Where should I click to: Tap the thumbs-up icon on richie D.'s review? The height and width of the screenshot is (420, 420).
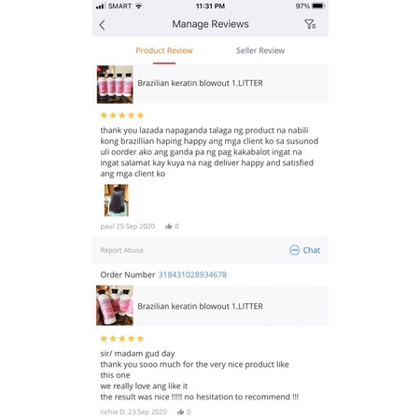[x=180, y=412]
